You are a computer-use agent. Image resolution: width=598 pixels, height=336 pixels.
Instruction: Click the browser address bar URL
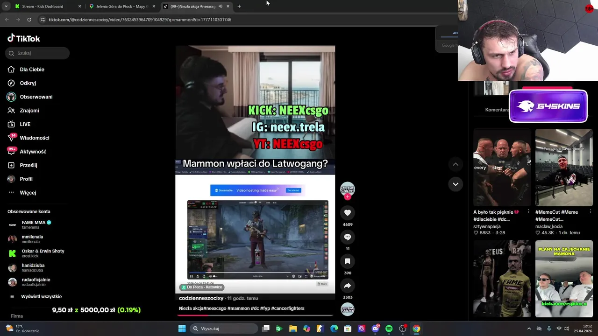click(140, 20)
